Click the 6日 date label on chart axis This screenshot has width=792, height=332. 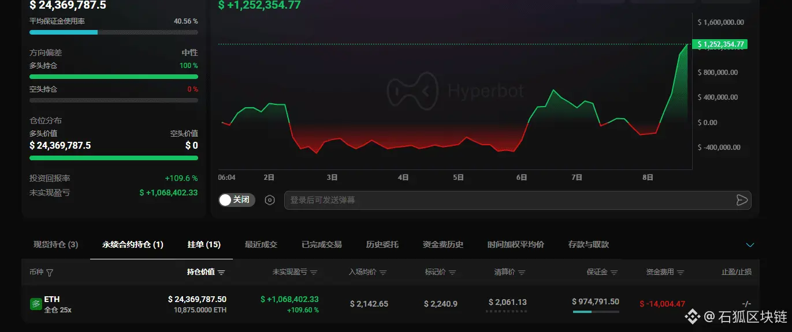(x=521, y=178)
